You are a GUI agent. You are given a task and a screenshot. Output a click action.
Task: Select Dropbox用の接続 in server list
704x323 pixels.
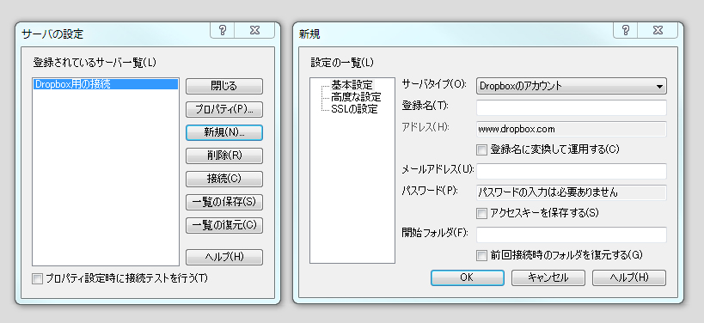[106, 84]
